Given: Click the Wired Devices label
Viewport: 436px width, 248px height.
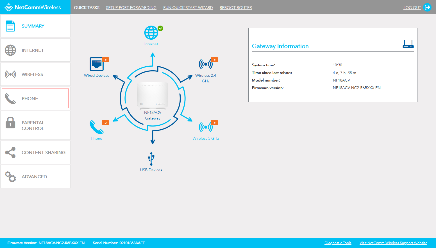Looking at the screenshot, I should click(97, 75).
